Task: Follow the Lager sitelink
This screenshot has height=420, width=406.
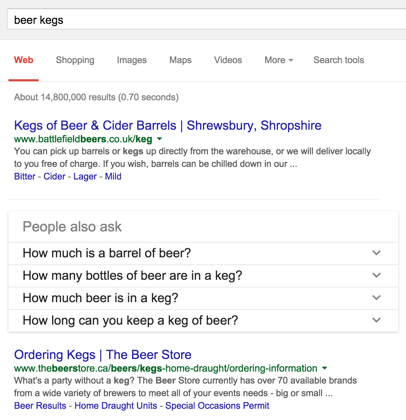Action: click(x=85, y=176)
